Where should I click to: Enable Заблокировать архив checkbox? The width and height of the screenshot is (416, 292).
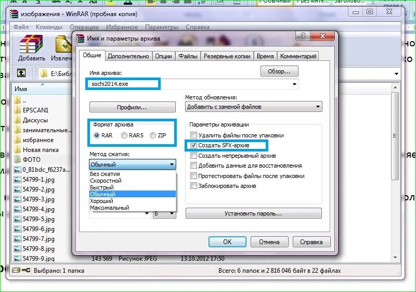[x=193, y=185]
